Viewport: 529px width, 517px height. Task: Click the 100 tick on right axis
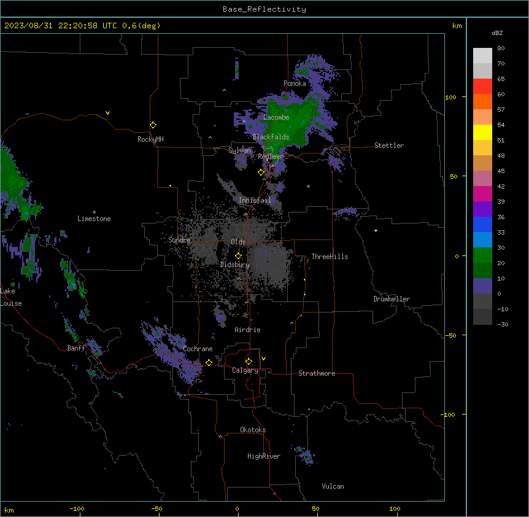coord(450,97)
